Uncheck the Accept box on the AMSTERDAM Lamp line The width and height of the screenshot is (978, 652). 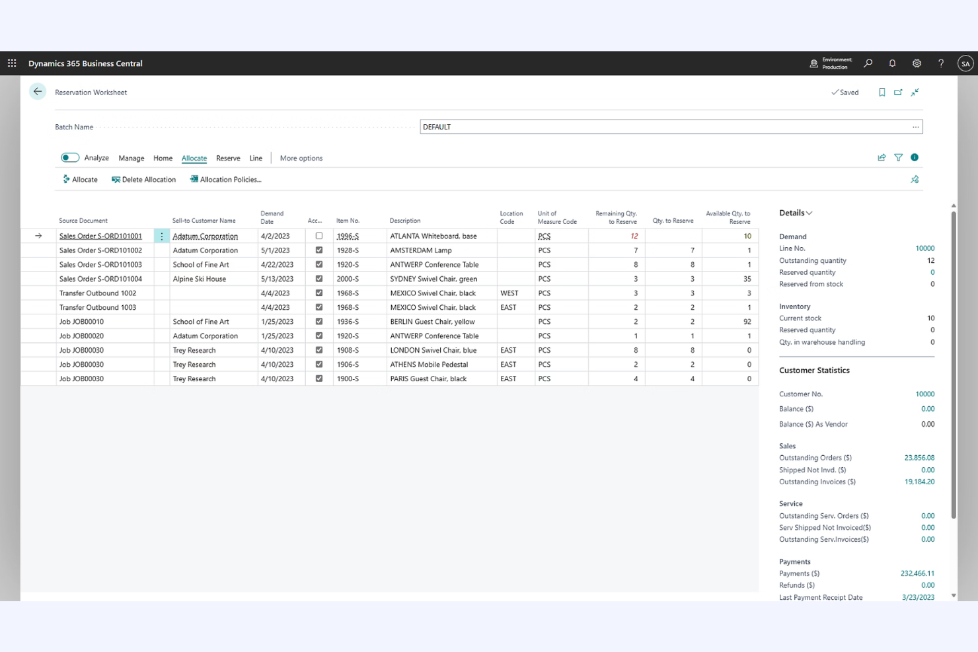(319, 250)
